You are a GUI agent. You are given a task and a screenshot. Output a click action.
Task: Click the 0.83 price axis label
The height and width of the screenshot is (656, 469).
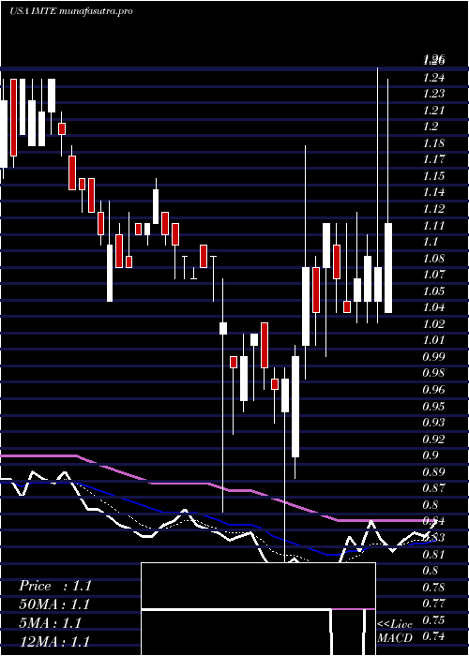[x=433, y=539]
